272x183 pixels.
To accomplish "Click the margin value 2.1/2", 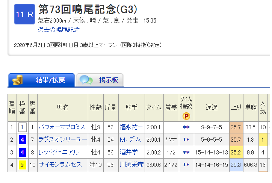I will (x=171, y=165).
